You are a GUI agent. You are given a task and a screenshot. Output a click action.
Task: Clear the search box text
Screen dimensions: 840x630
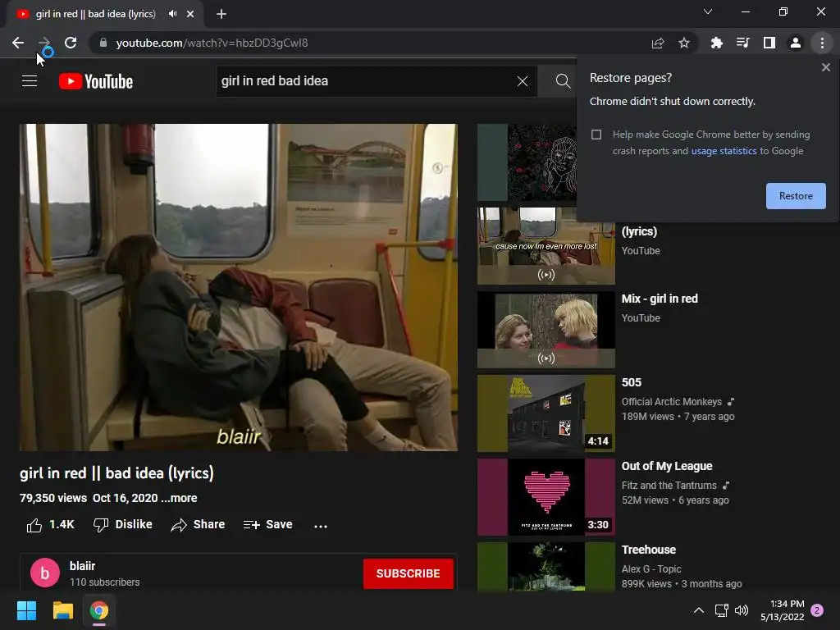click(x=523, y=81)
